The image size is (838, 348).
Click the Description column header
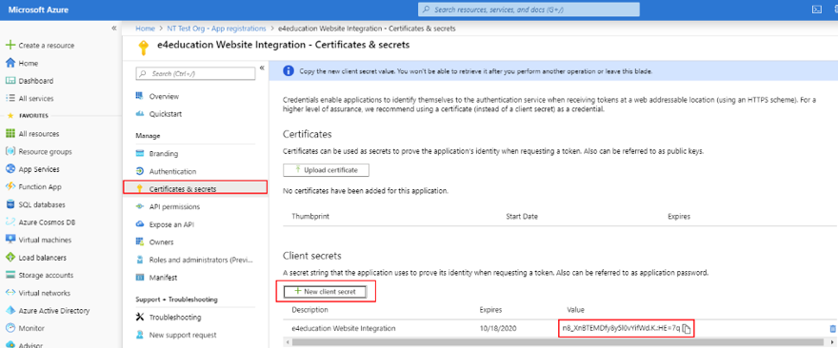(310, 310)
